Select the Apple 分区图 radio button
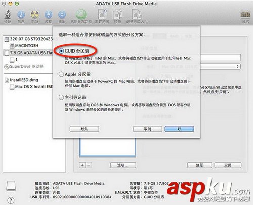The image size is (253, 205). (61, 74)
